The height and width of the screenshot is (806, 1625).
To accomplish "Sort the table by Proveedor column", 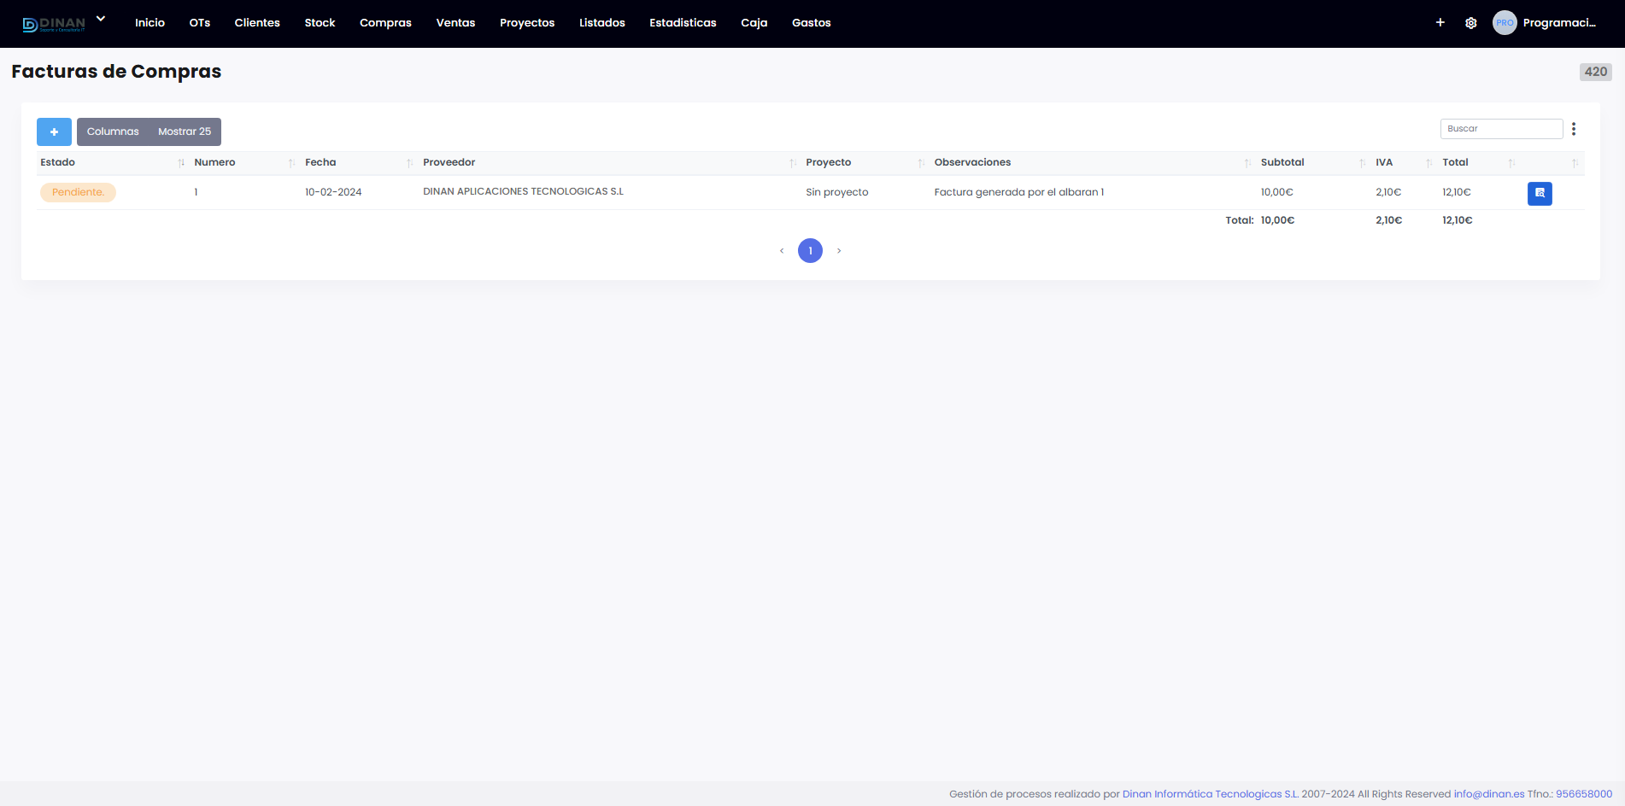I will coord(449,162).
